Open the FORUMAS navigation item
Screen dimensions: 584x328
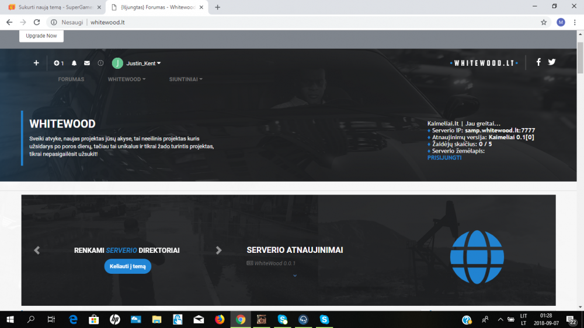[71, 79]
